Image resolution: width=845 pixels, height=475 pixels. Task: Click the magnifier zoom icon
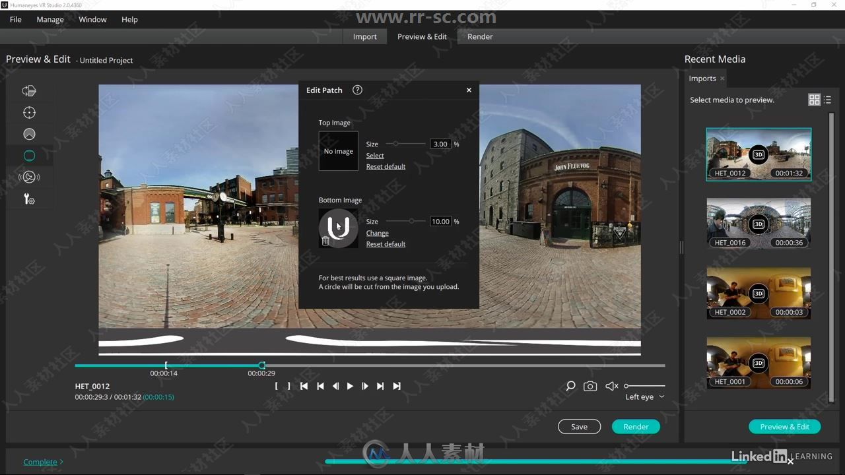(x=570, y=386)
